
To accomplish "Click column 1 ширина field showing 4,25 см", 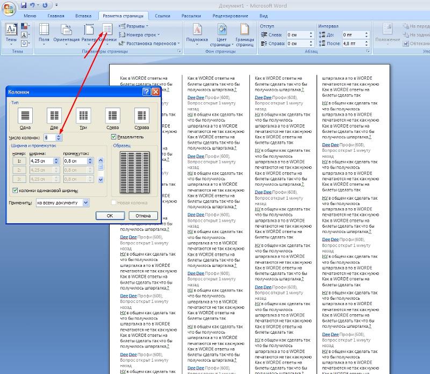I will point(41,161).
